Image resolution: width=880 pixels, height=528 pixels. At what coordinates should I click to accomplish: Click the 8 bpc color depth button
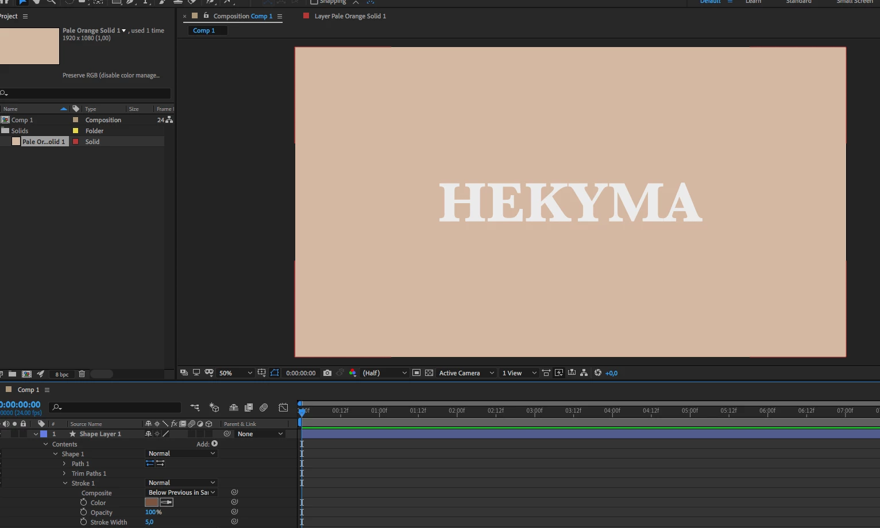coord(62,374)
